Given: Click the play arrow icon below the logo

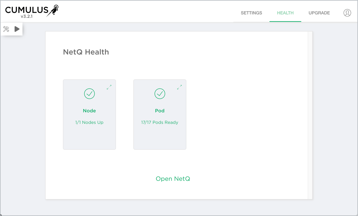Looking at the screenshot, I should point(17,29).
